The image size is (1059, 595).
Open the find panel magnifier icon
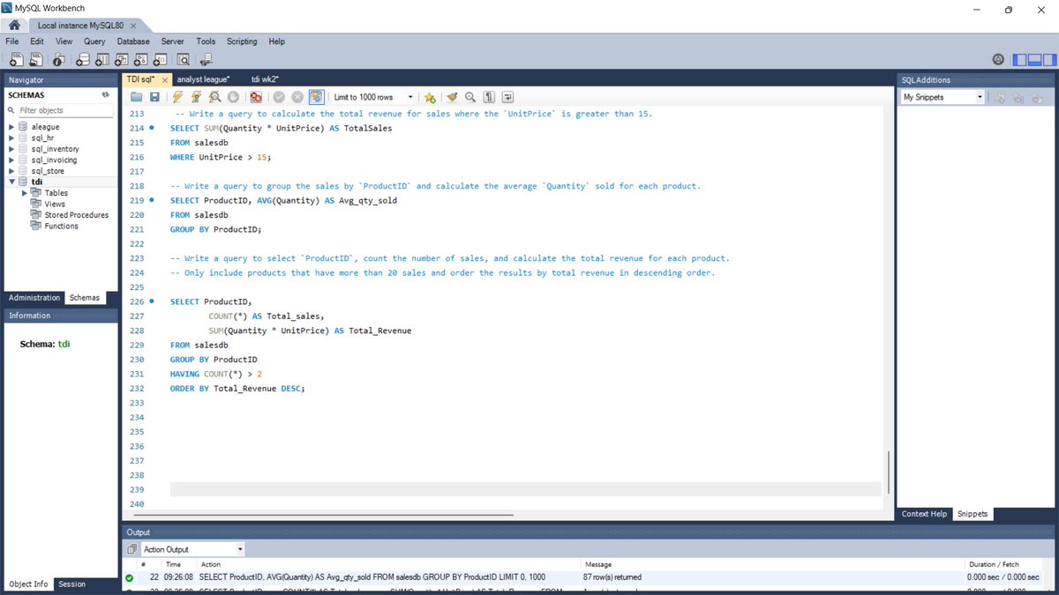coord(470,97)
